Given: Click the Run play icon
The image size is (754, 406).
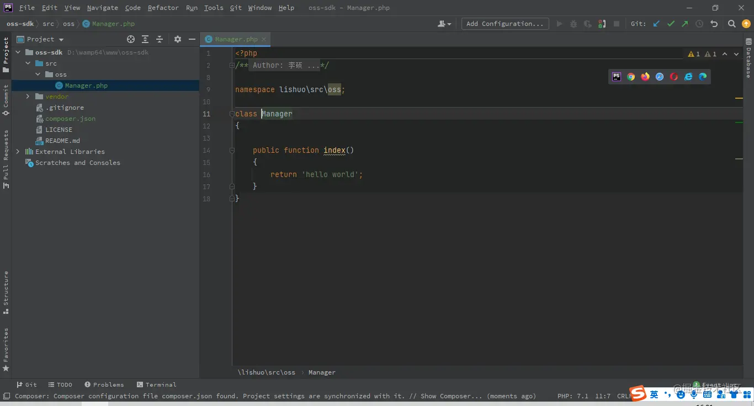Looking at the screenshot, I should 560,24.
